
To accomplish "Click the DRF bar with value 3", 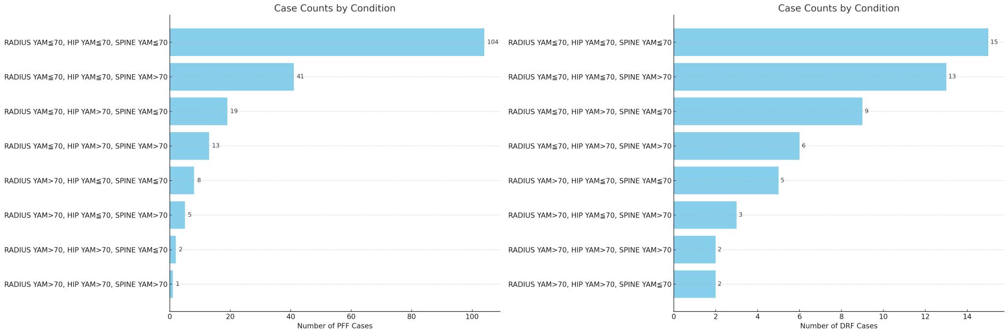I will click(x=705, y=215).
